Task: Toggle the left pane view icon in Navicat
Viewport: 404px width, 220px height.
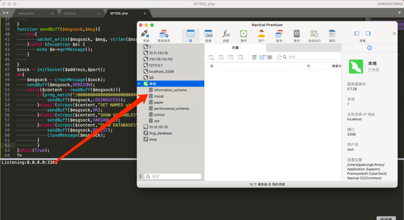Action: click(x=357, y=33)
